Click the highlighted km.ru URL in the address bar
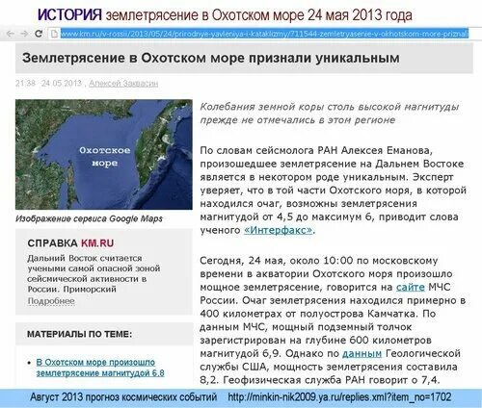482x408 pixels. (x=264, y=34)
